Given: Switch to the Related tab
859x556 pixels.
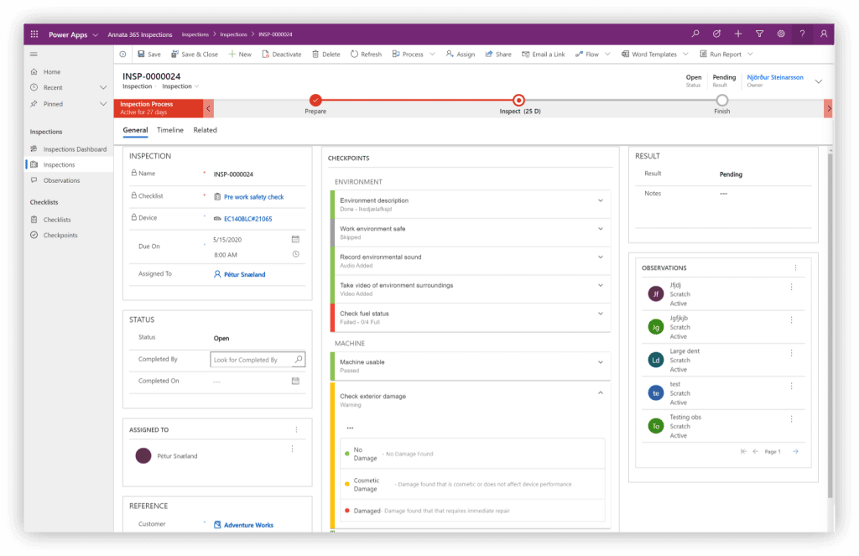Looking at the screenshot, I should (x=205, y=130).
